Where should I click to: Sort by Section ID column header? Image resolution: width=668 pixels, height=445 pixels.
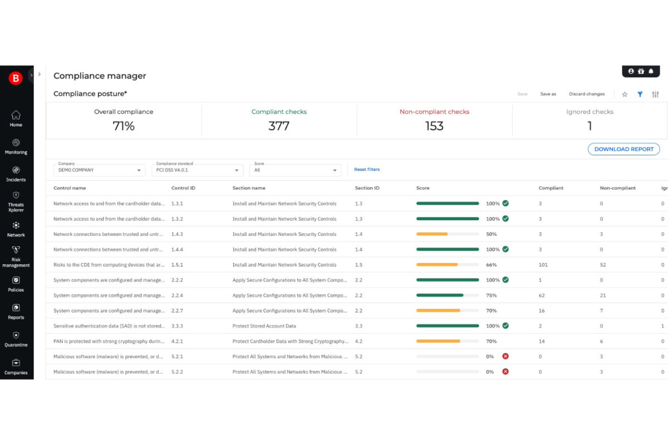coord(367,188)
